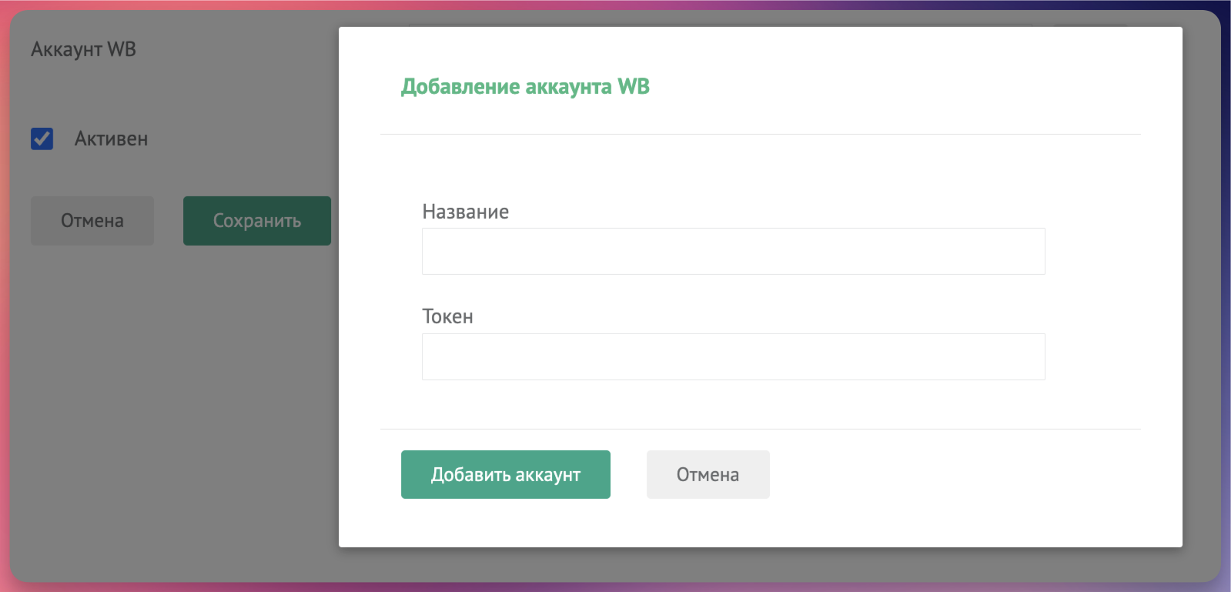Click Сохранить in the background page
1231x592 pixels.
point(257,221)
